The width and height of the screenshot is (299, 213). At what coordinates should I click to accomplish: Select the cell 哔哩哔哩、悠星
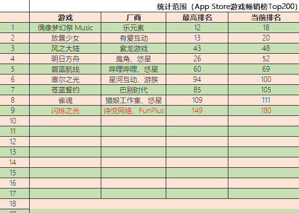(x=133, y=69)
